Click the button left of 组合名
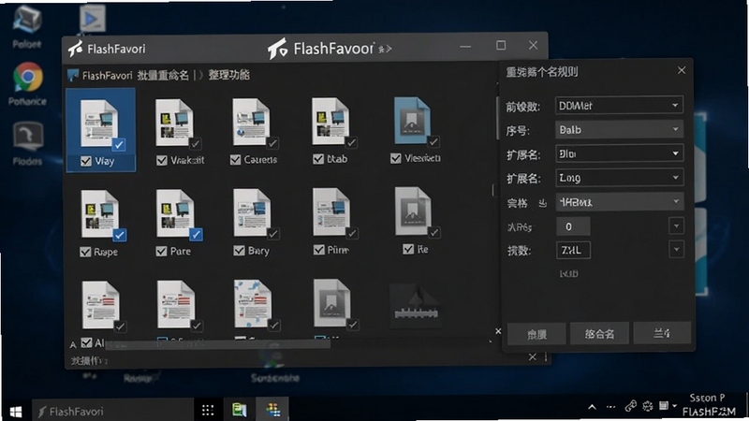 536,334
